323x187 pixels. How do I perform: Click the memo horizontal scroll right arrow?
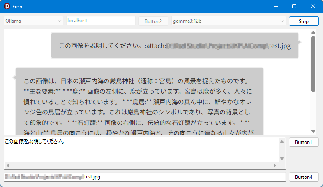(275, 166)
